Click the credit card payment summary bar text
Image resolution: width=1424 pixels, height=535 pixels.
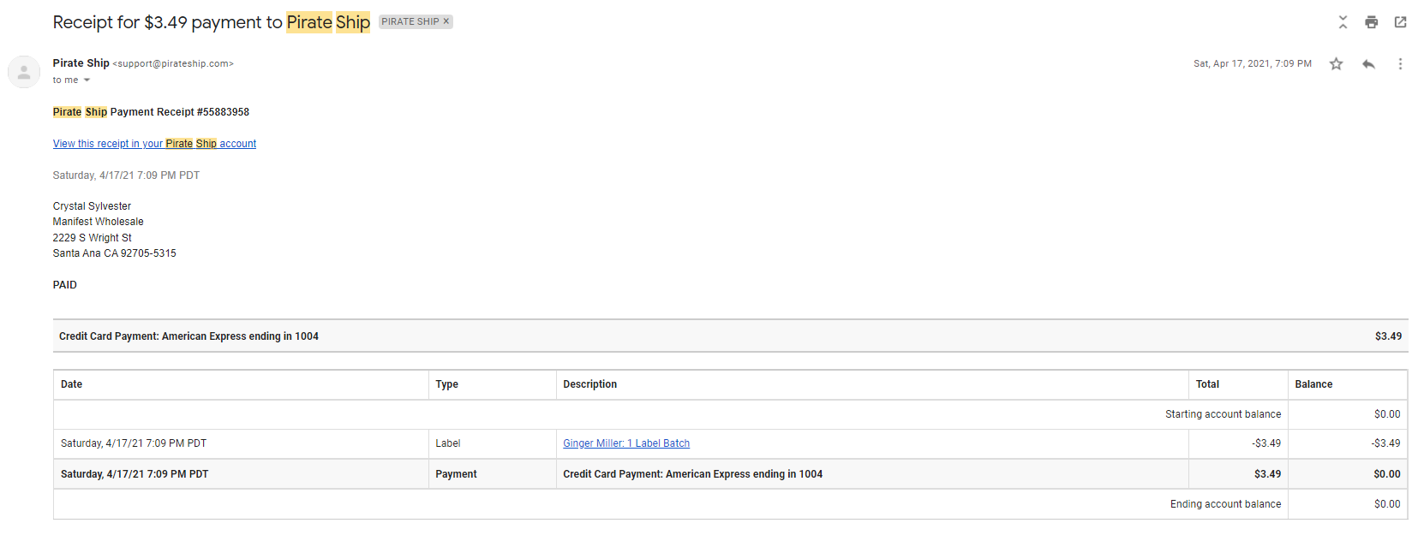(188, 336)
